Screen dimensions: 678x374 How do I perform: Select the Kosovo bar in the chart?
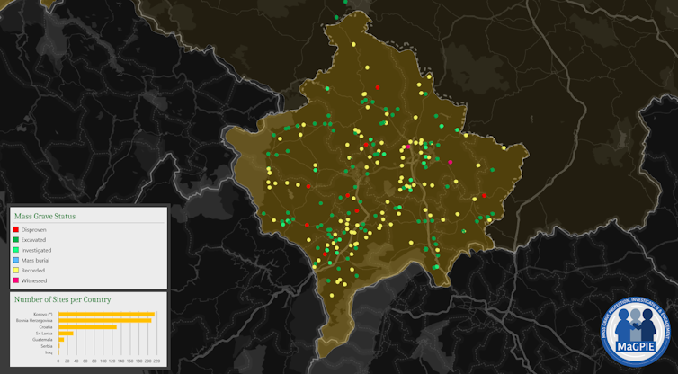pos(106,314)
